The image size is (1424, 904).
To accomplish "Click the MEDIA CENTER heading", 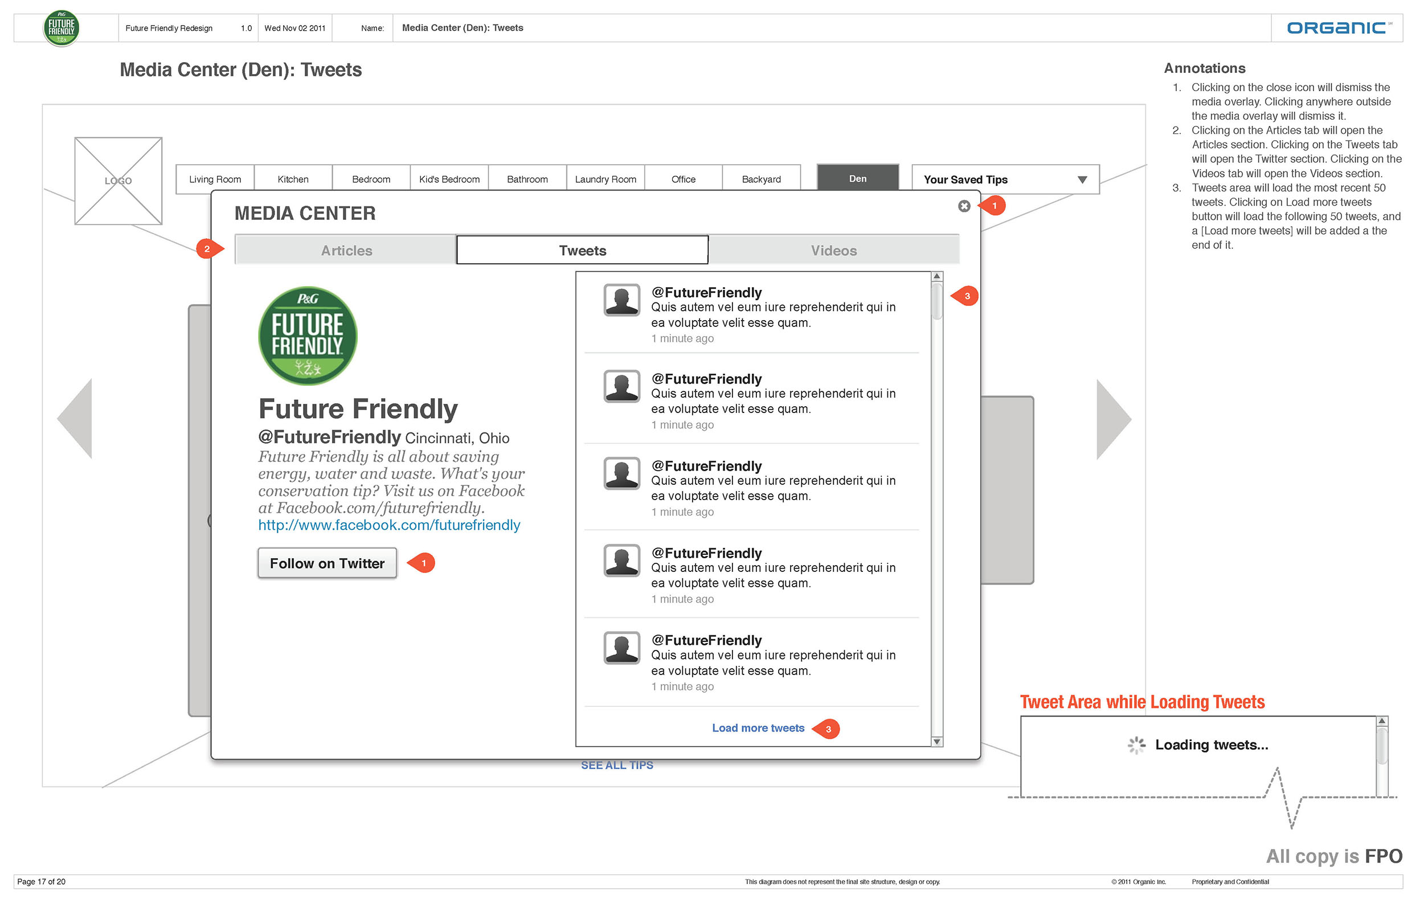I will point(305,213).
